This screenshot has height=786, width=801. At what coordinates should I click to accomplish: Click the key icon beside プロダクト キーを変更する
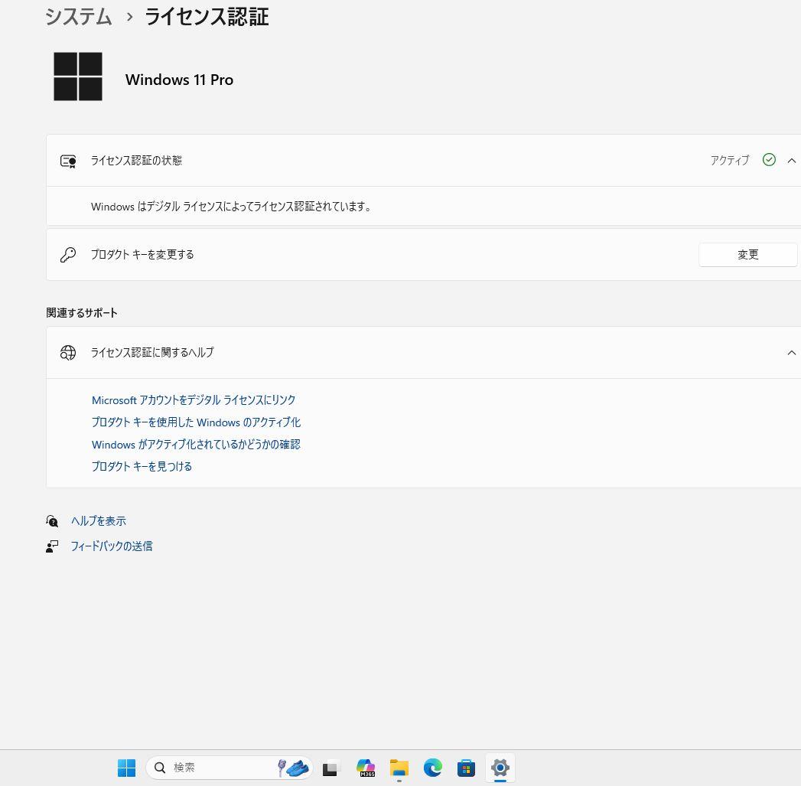coord(68,254)
